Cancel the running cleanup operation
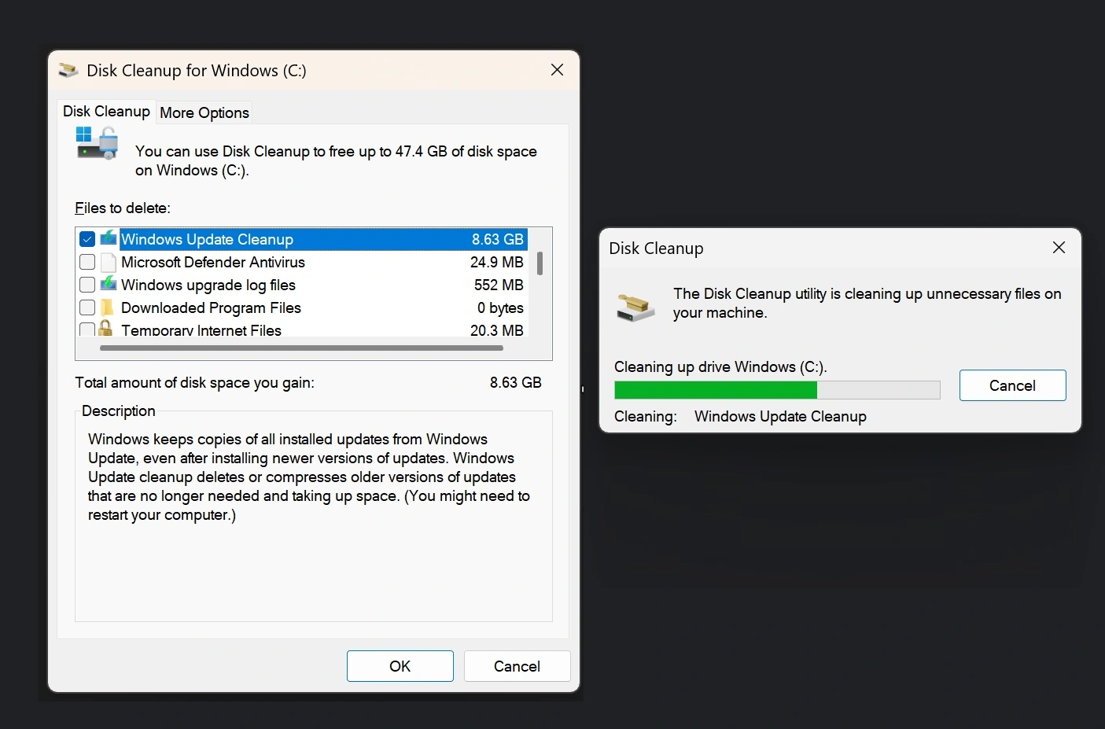 pyautogui.click(x=1012, y=385)
